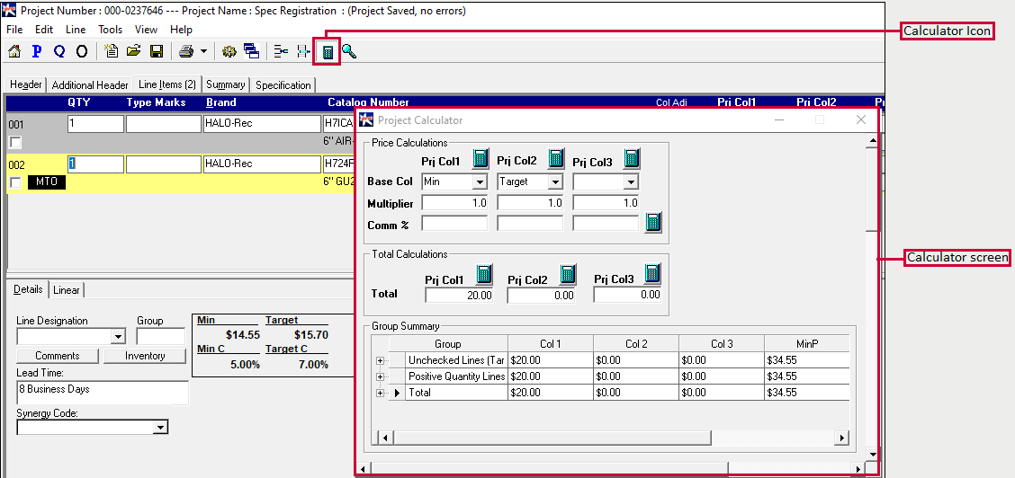Expand the Unchecked Lines group row
This screenshot has width=1015, height=478.
380,360
